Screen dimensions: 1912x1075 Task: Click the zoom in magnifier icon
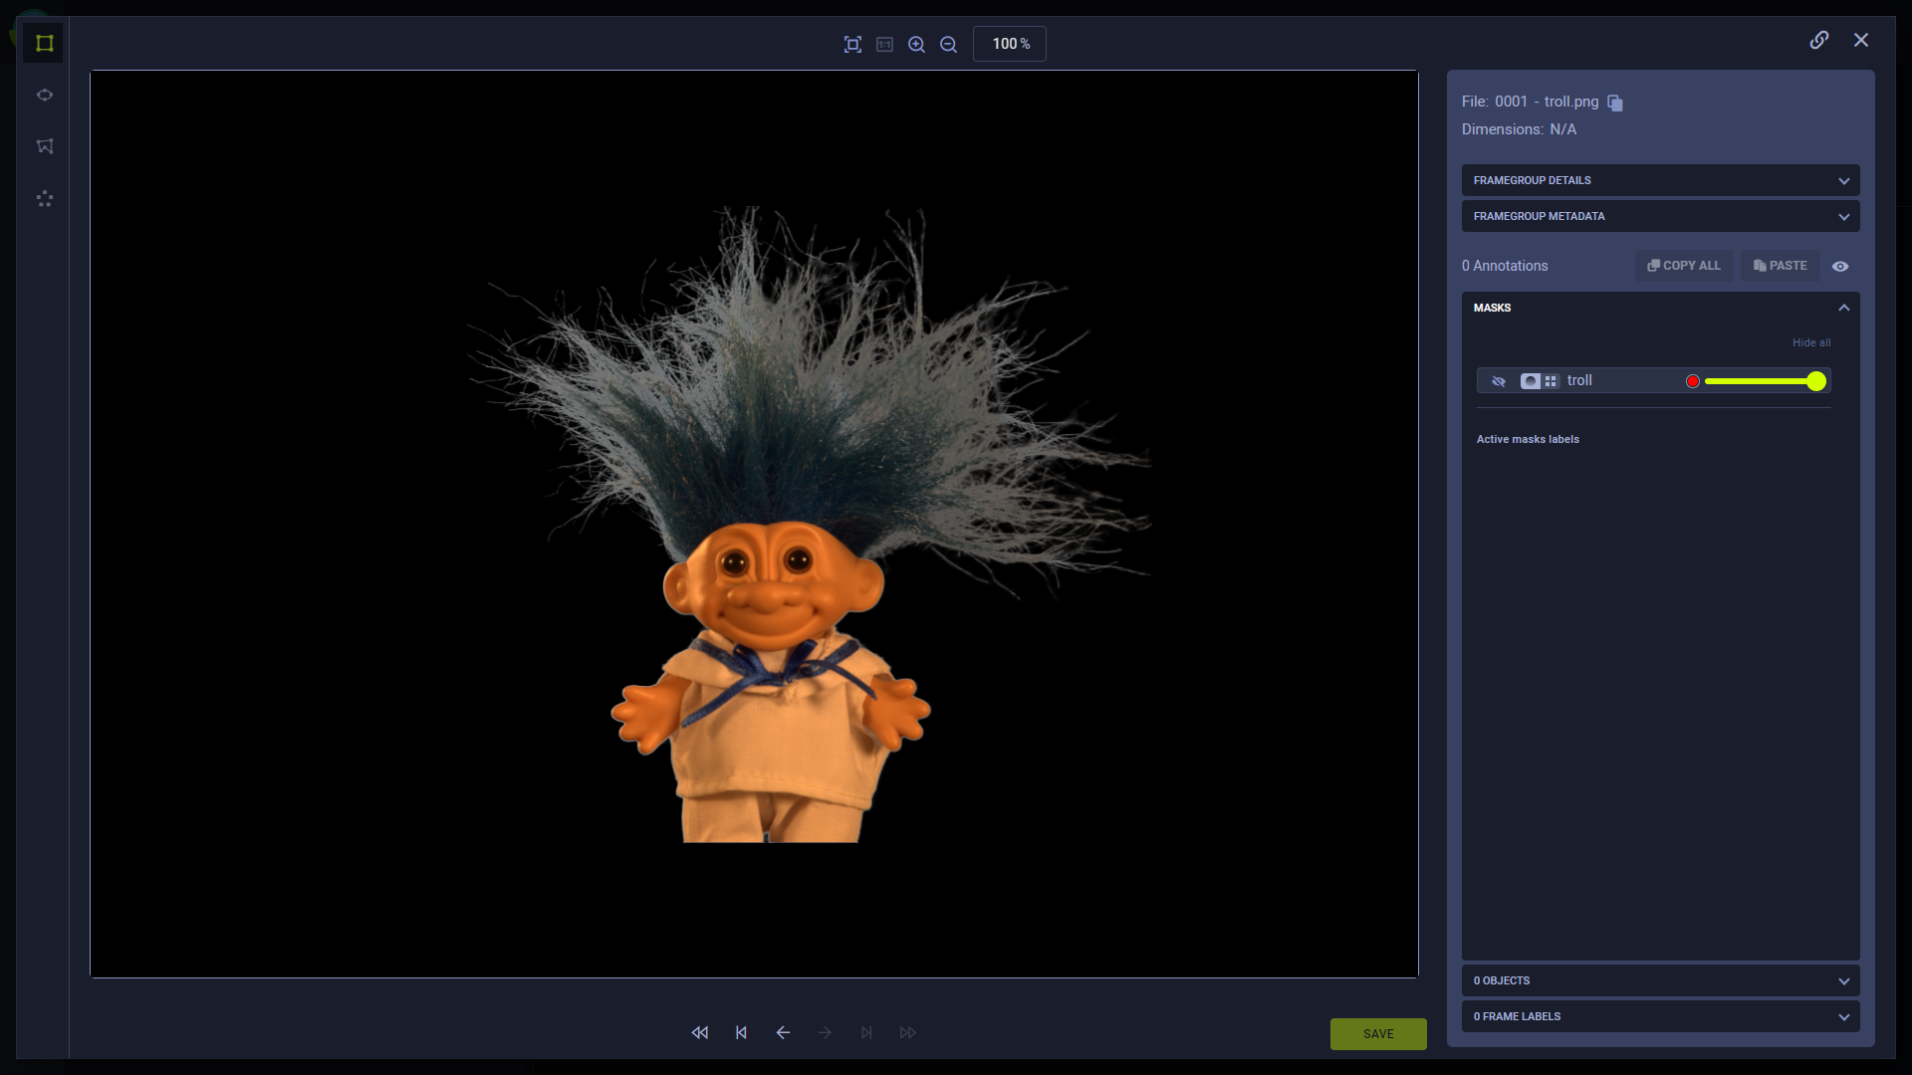916,44
